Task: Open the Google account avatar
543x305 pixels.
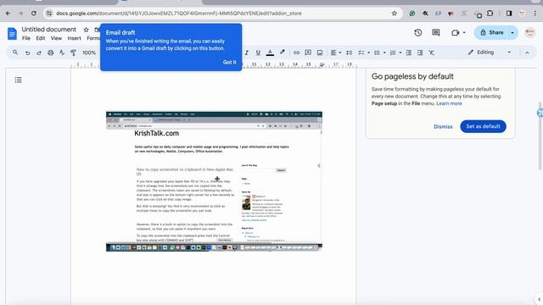Action: pos(529,32)
